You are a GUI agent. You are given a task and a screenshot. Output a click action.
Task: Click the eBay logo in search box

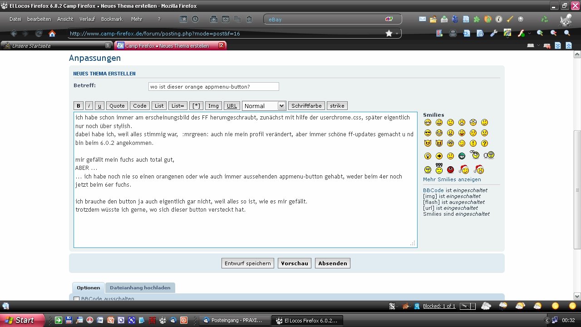point(389,19)
